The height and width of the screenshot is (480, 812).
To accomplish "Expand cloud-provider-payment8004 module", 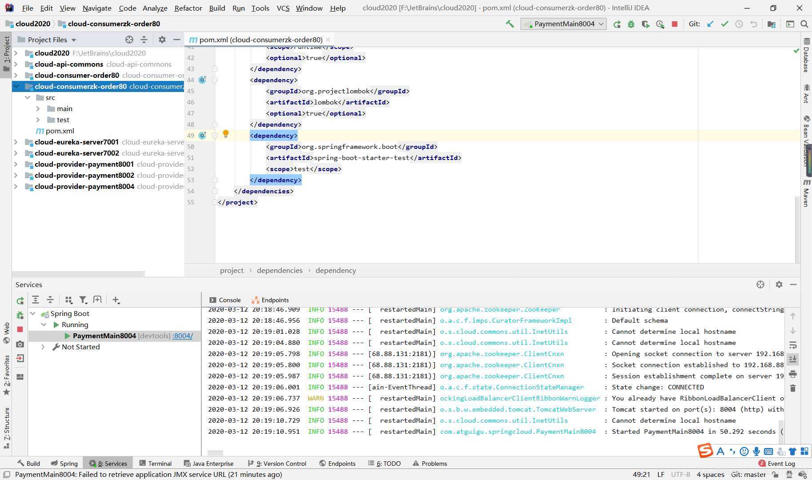I will tap(16, 186).
